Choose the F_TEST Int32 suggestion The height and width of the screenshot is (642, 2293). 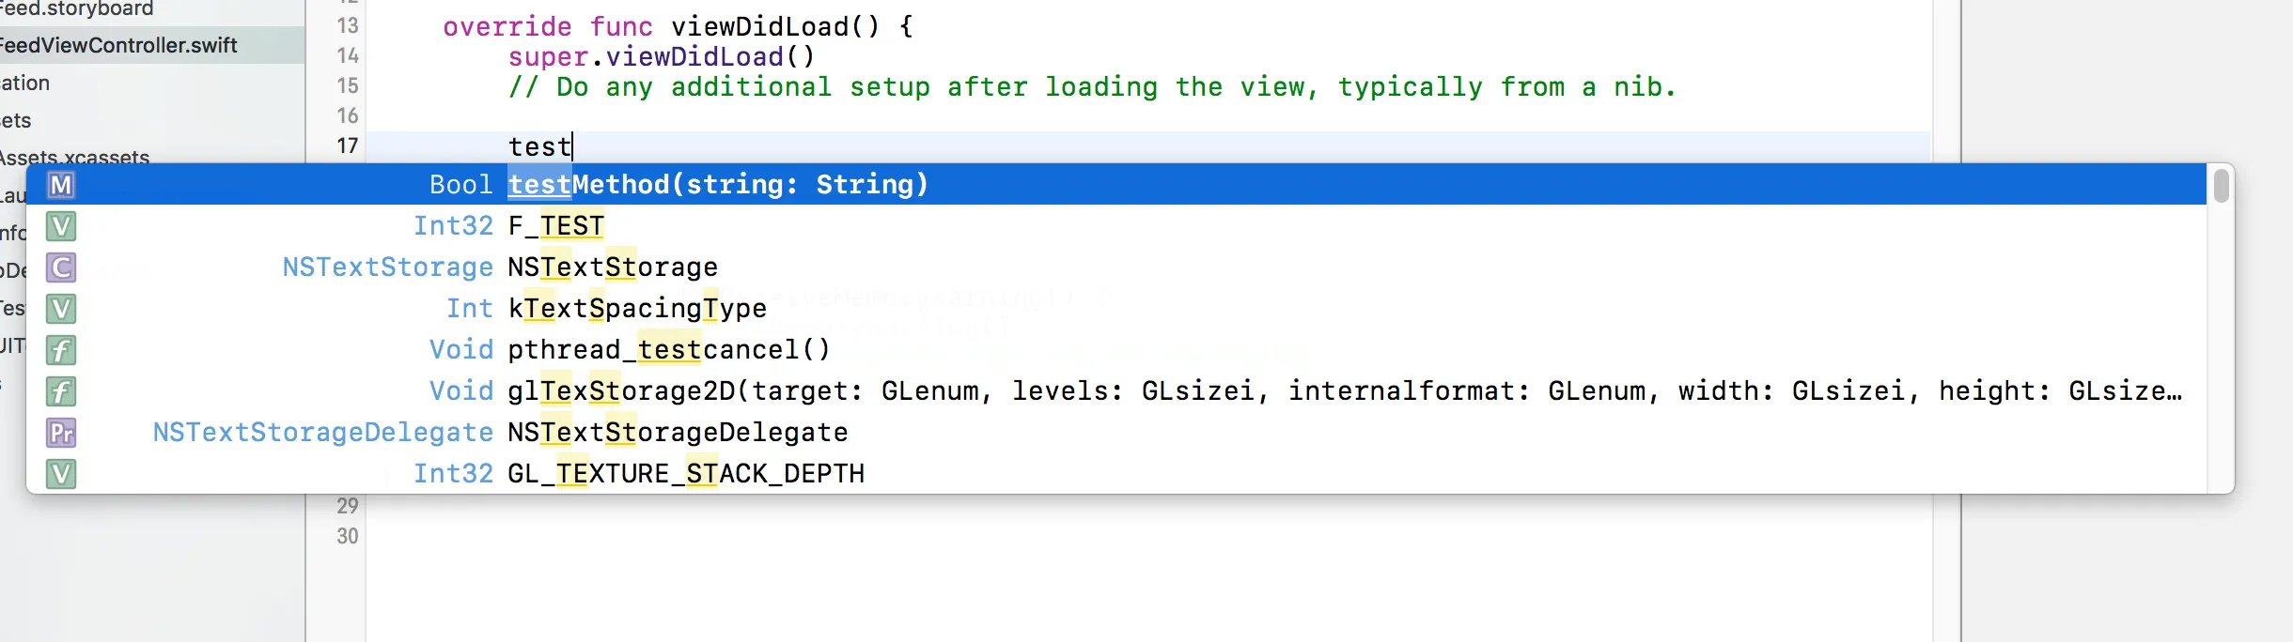pyautogui.click(x=1116, y=225)
